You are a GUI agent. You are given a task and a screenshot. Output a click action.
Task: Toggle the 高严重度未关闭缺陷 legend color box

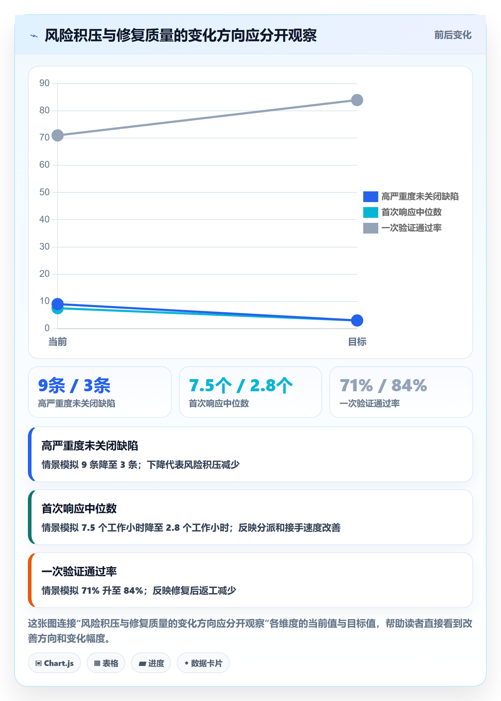point(370,196)
